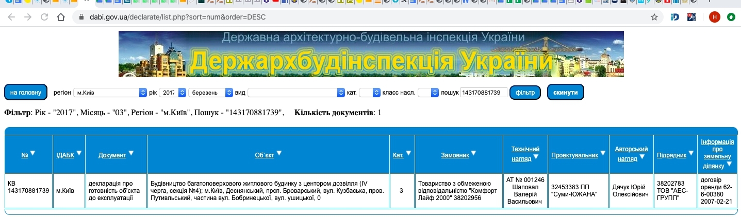Click sort arrow next to Об'єкт header
Screen dimensions: 741x217
pyautogui.click(x=279, y=153)
